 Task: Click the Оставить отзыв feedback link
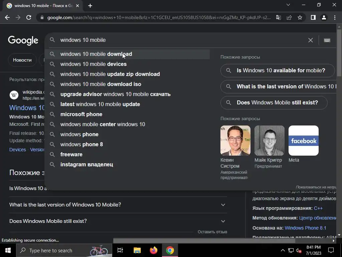pyautogui.click(x=212, y=232)
